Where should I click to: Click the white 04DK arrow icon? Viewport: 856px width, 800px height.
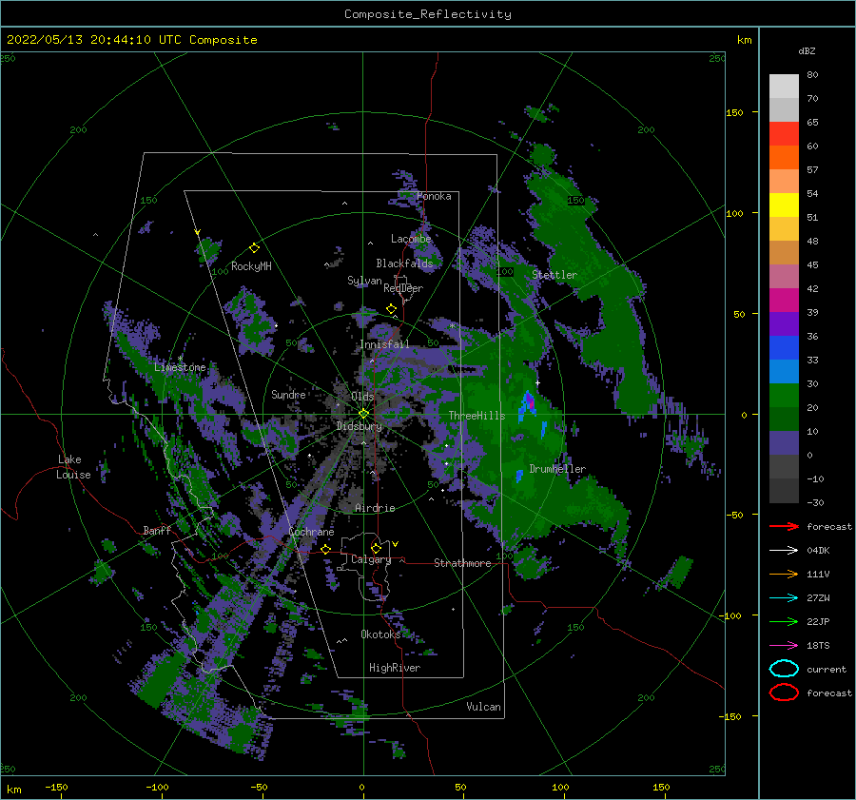point(784,551)
